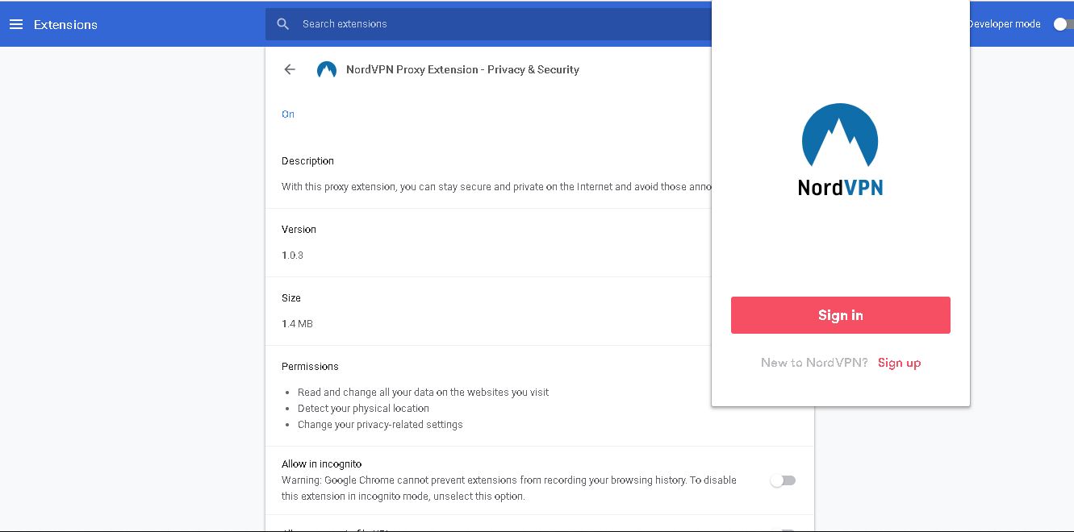
Task: Click 'Read and change all your data' permission
Action: 423,393
